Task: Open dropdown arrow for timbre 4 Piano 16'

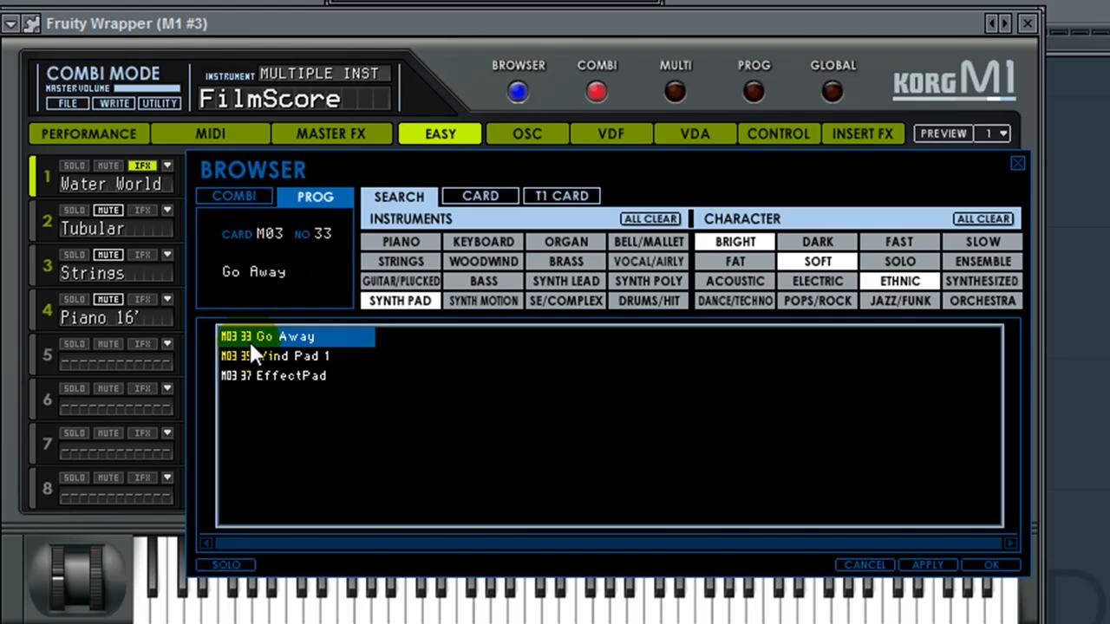Action: [x=167, y=300]
